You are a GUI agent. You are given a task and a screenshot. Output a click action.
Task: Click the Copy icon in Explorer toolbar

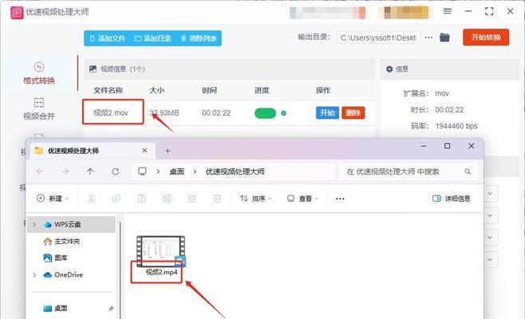pyautogui.click(x=116, y=199)
